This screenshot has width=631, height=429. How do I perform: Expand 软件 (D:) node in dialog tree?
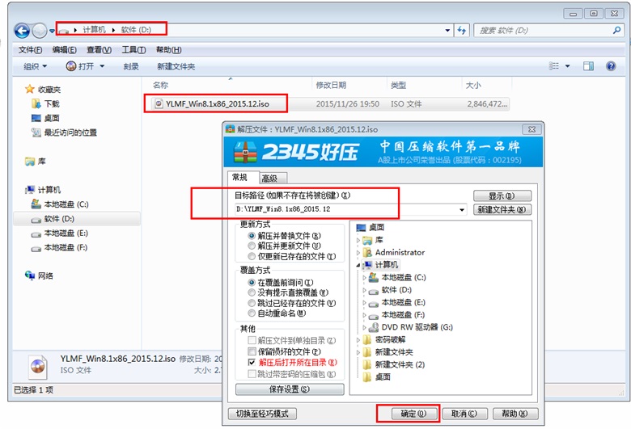365,290
